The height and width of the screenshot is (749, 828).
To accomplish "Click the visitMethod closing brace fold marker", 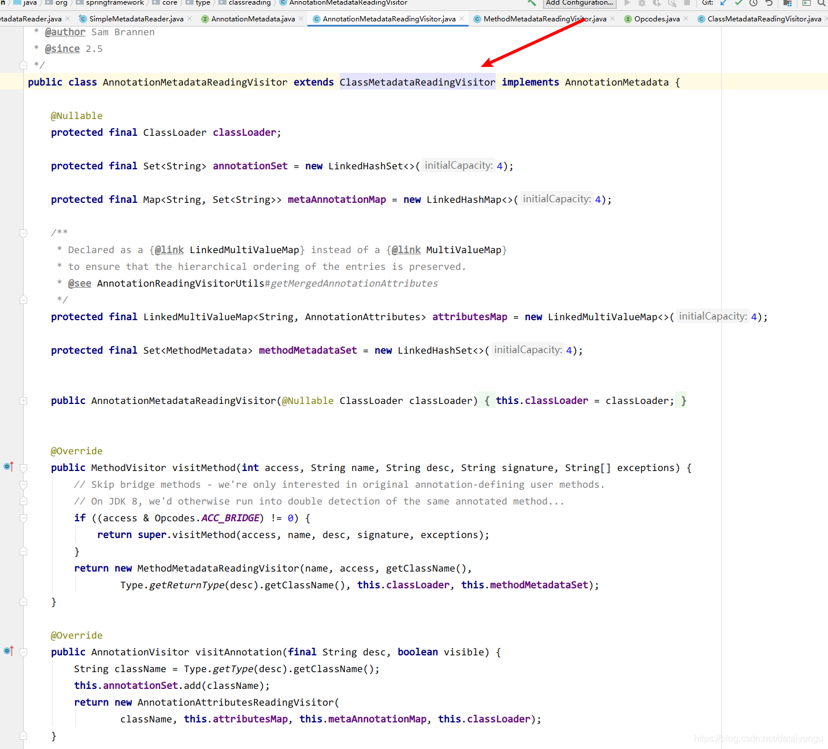I will 23,602.
